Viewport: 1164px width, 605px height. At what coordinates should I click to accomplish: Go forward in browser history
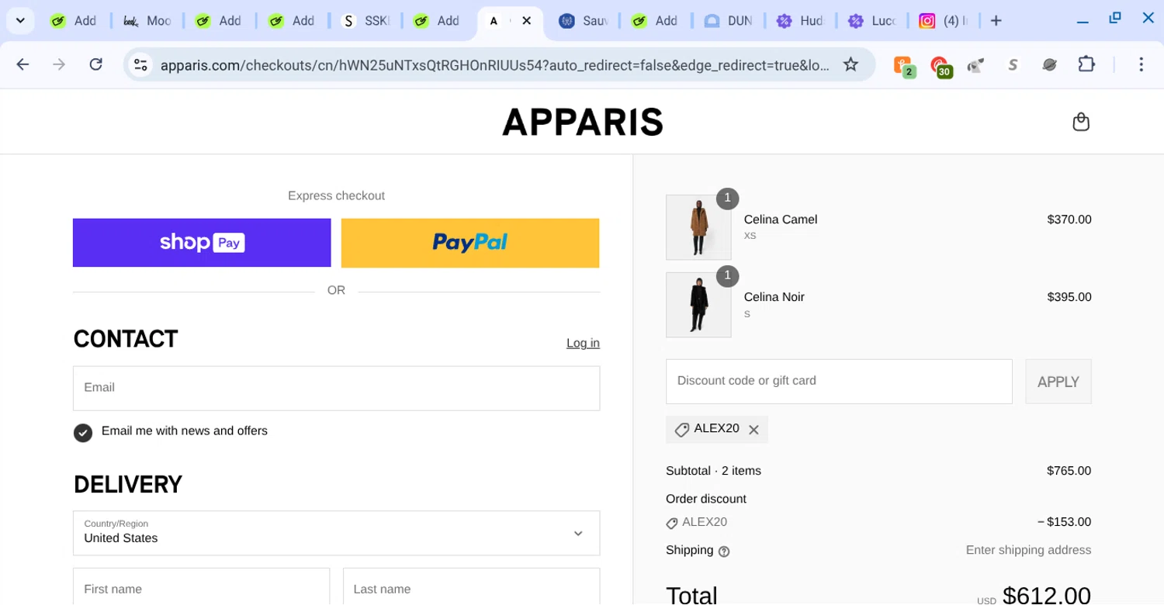coord(60,64)
